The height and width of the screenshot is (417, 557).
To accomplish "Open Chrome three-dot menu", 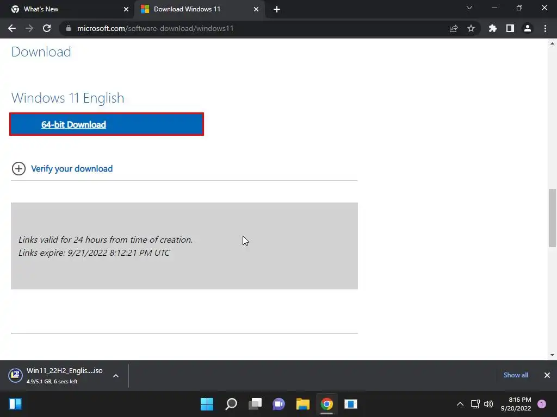I will (x=545, y=28).
